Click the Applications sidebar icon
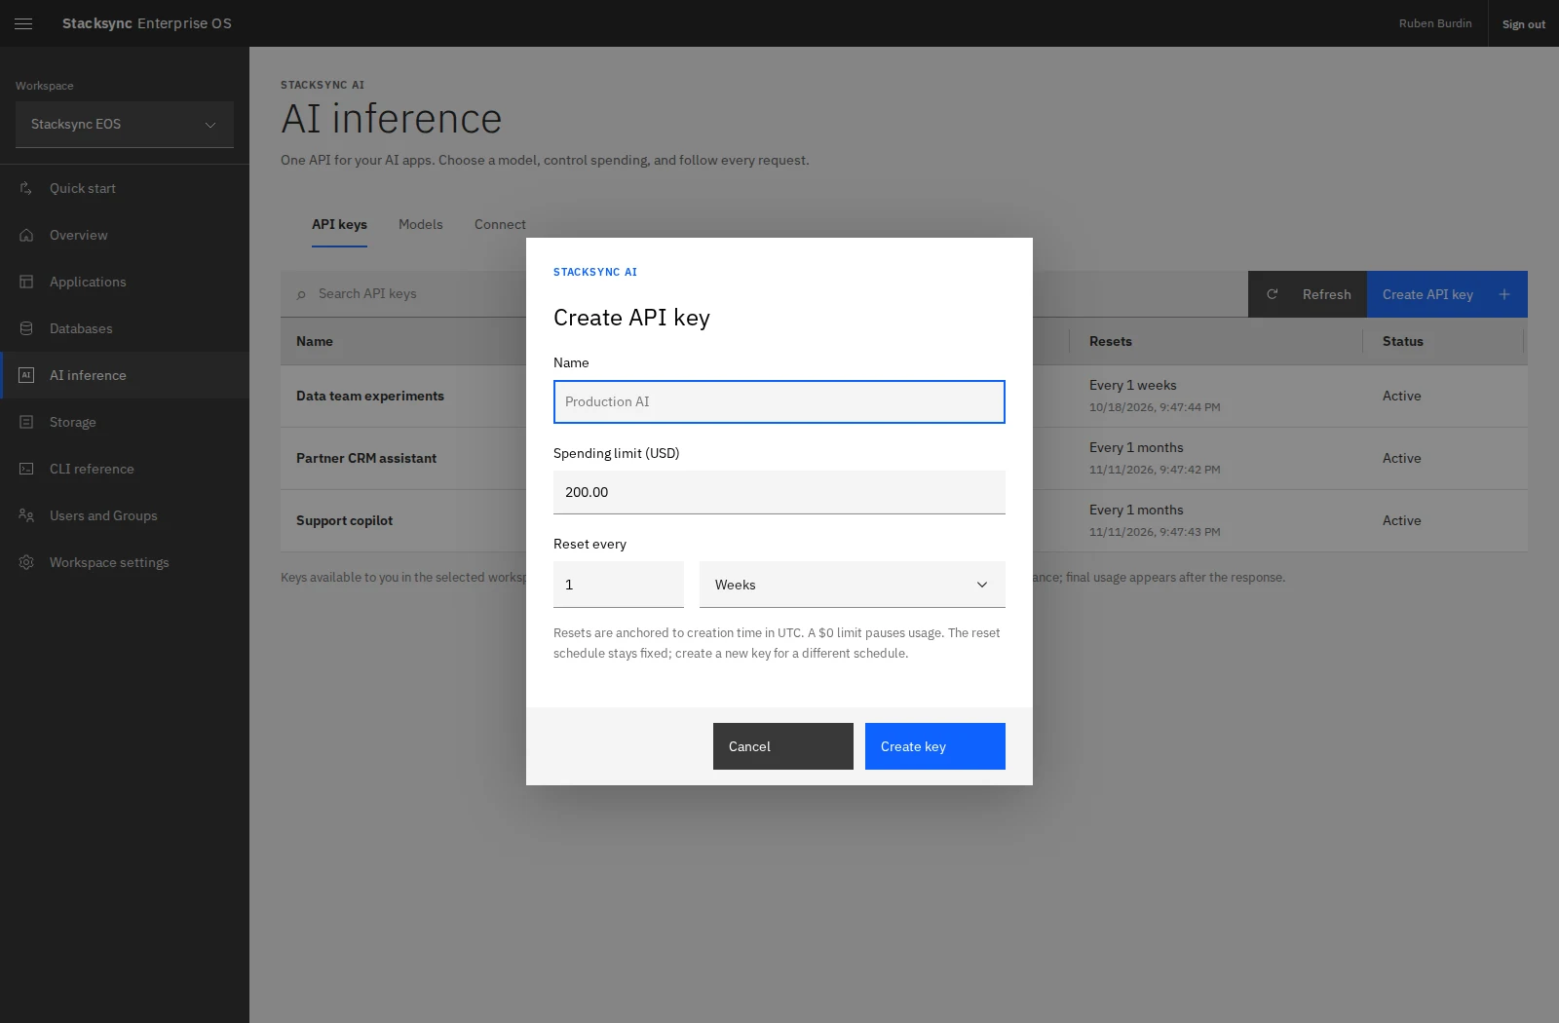 click(26, 282)
